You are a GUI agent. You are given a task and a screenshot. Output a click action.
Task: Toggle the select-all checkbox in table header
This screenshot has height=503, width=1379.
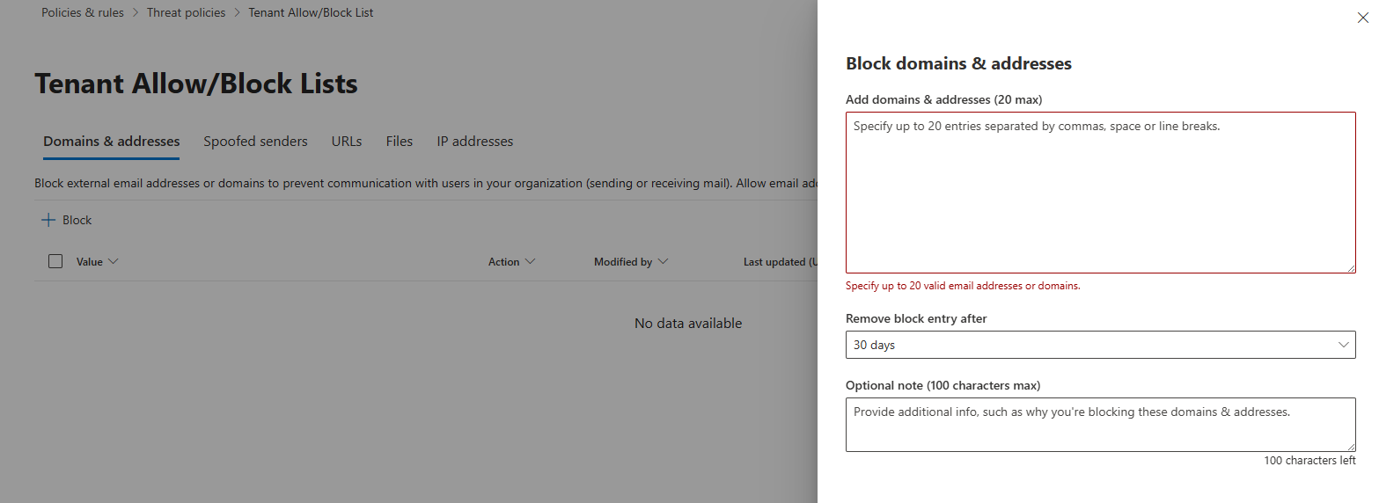[55, 261]
